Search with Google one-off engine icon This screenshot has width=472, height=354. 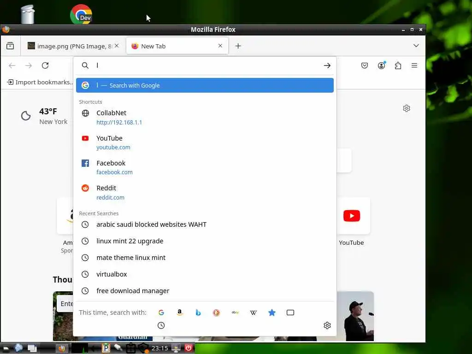(x=161, y=313)
